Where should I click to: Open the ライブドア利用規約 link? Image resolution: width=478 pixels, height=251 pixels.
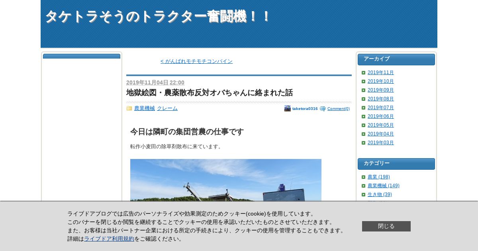click(x=109, y=239)
